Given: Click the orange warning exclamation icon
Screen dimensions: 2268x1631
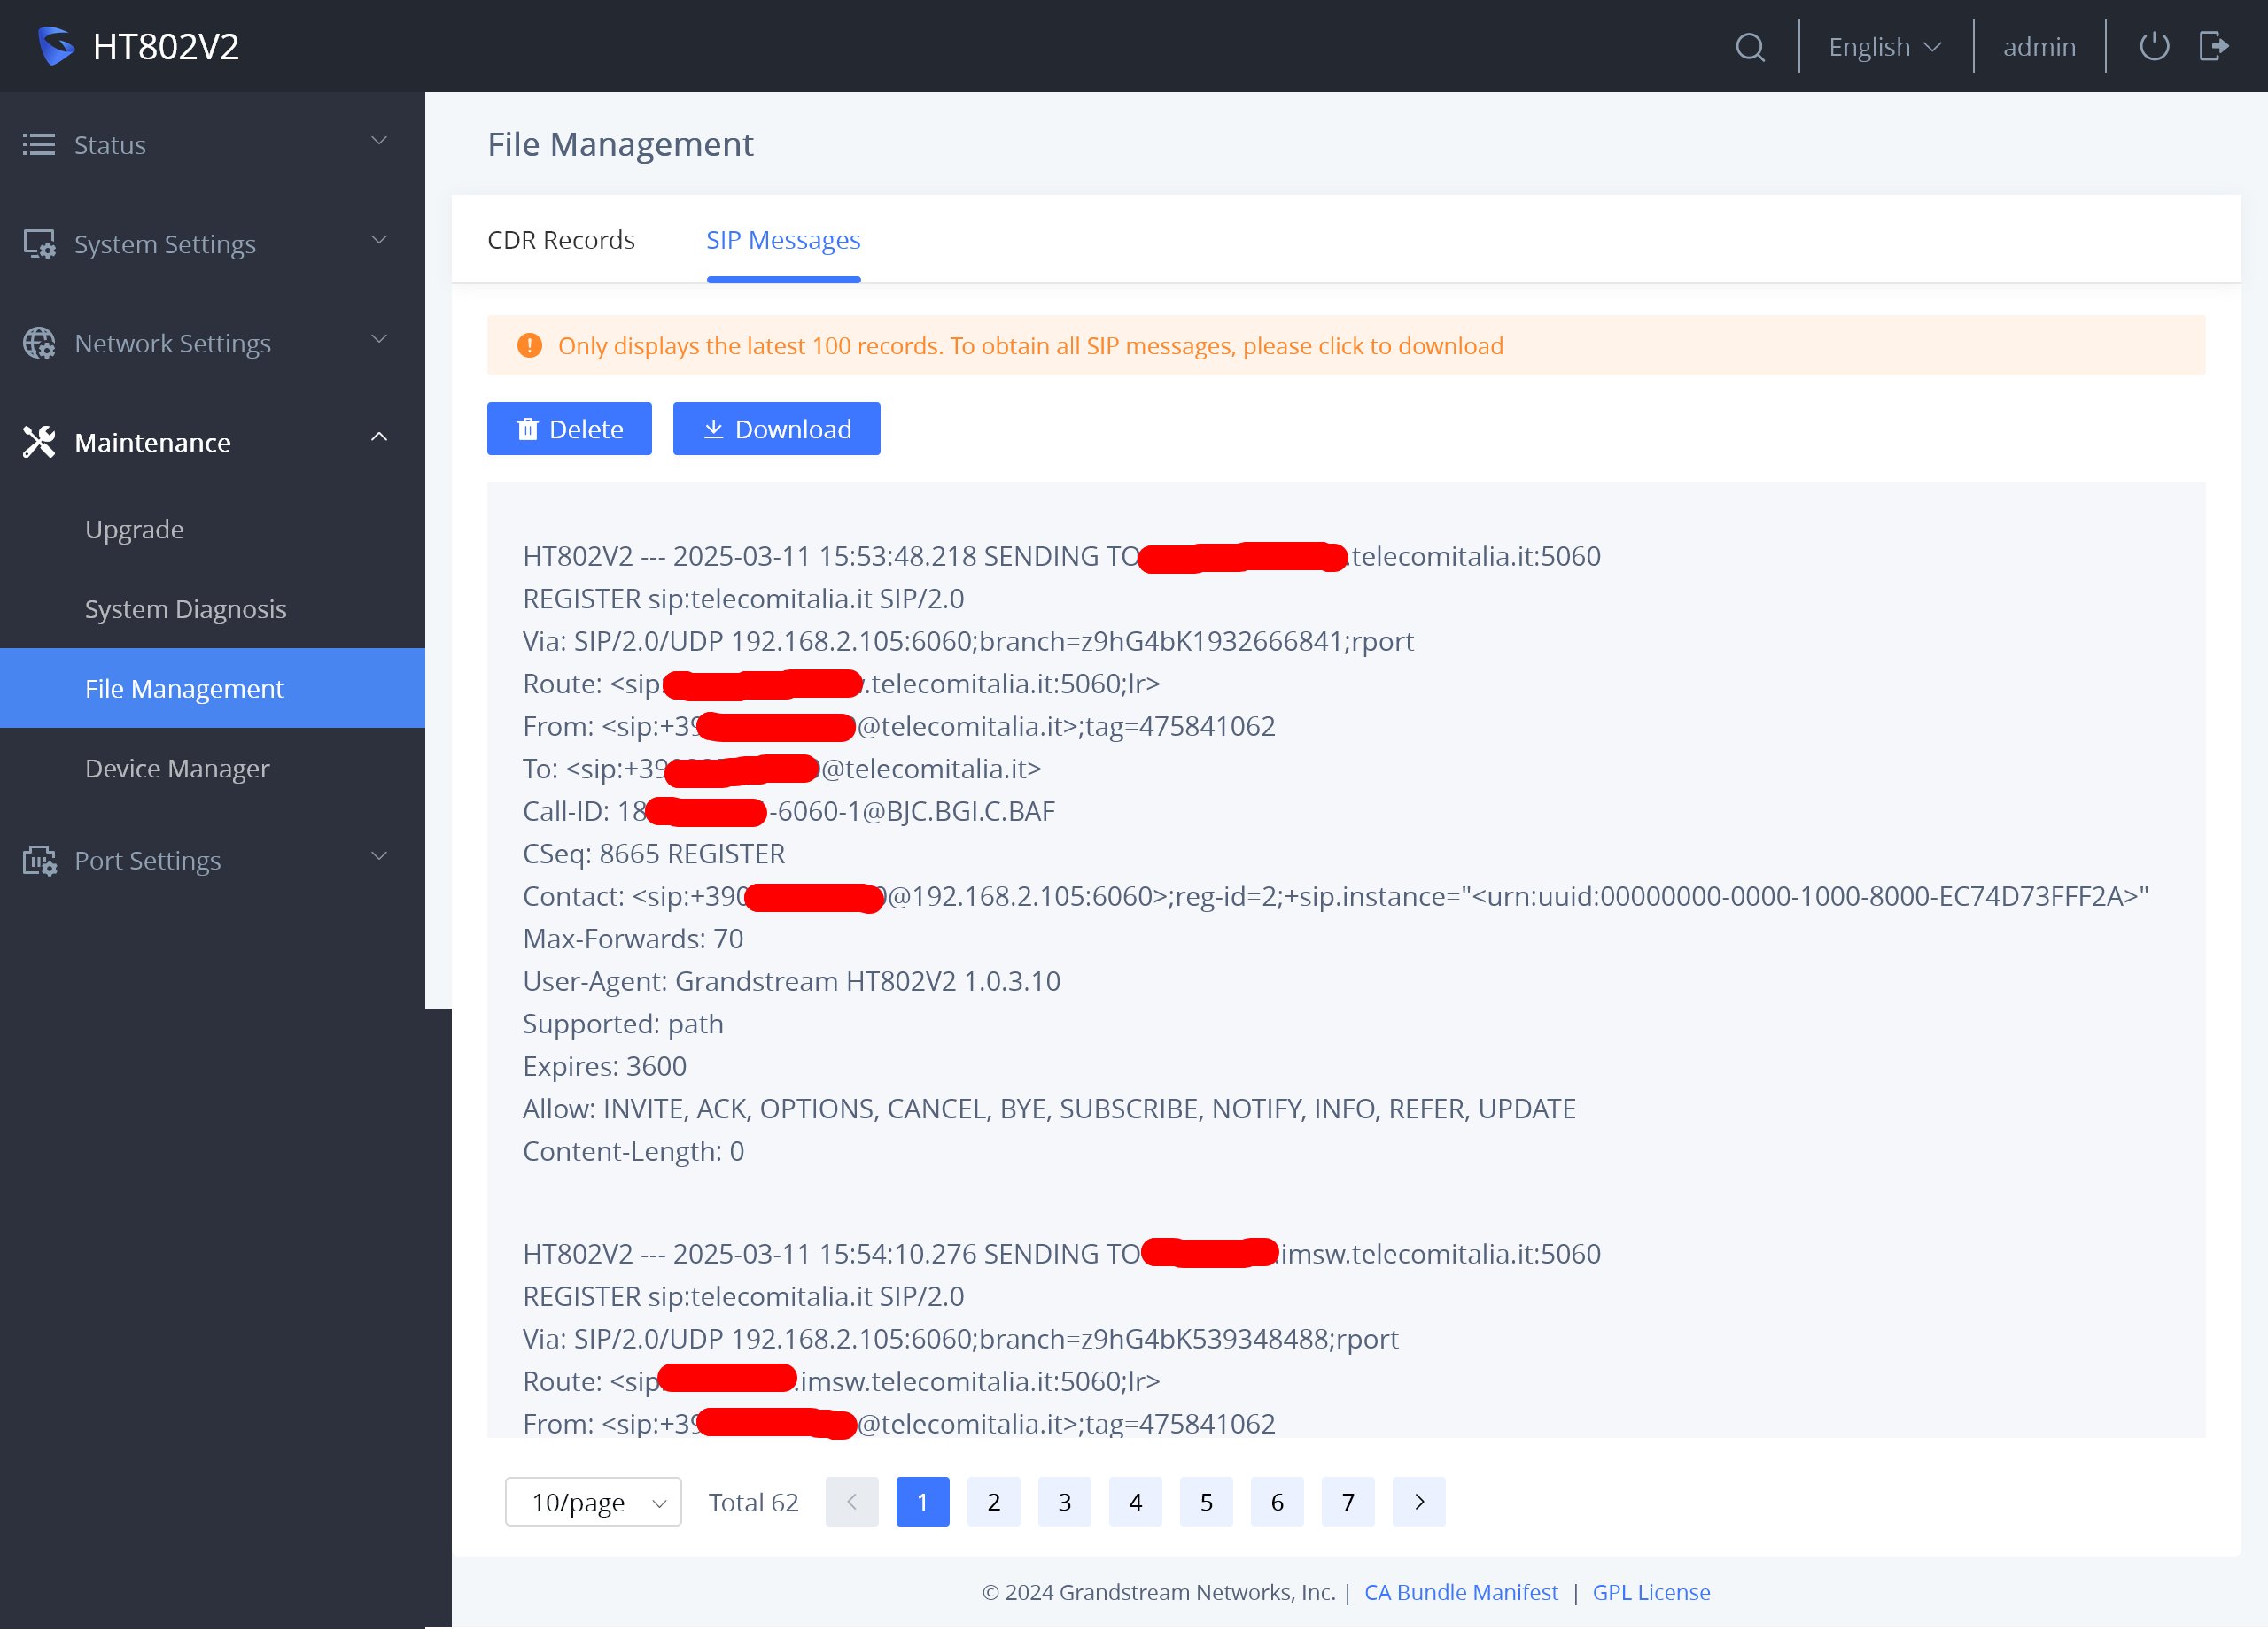Looking at the screenshot, I should coord(529,346).
